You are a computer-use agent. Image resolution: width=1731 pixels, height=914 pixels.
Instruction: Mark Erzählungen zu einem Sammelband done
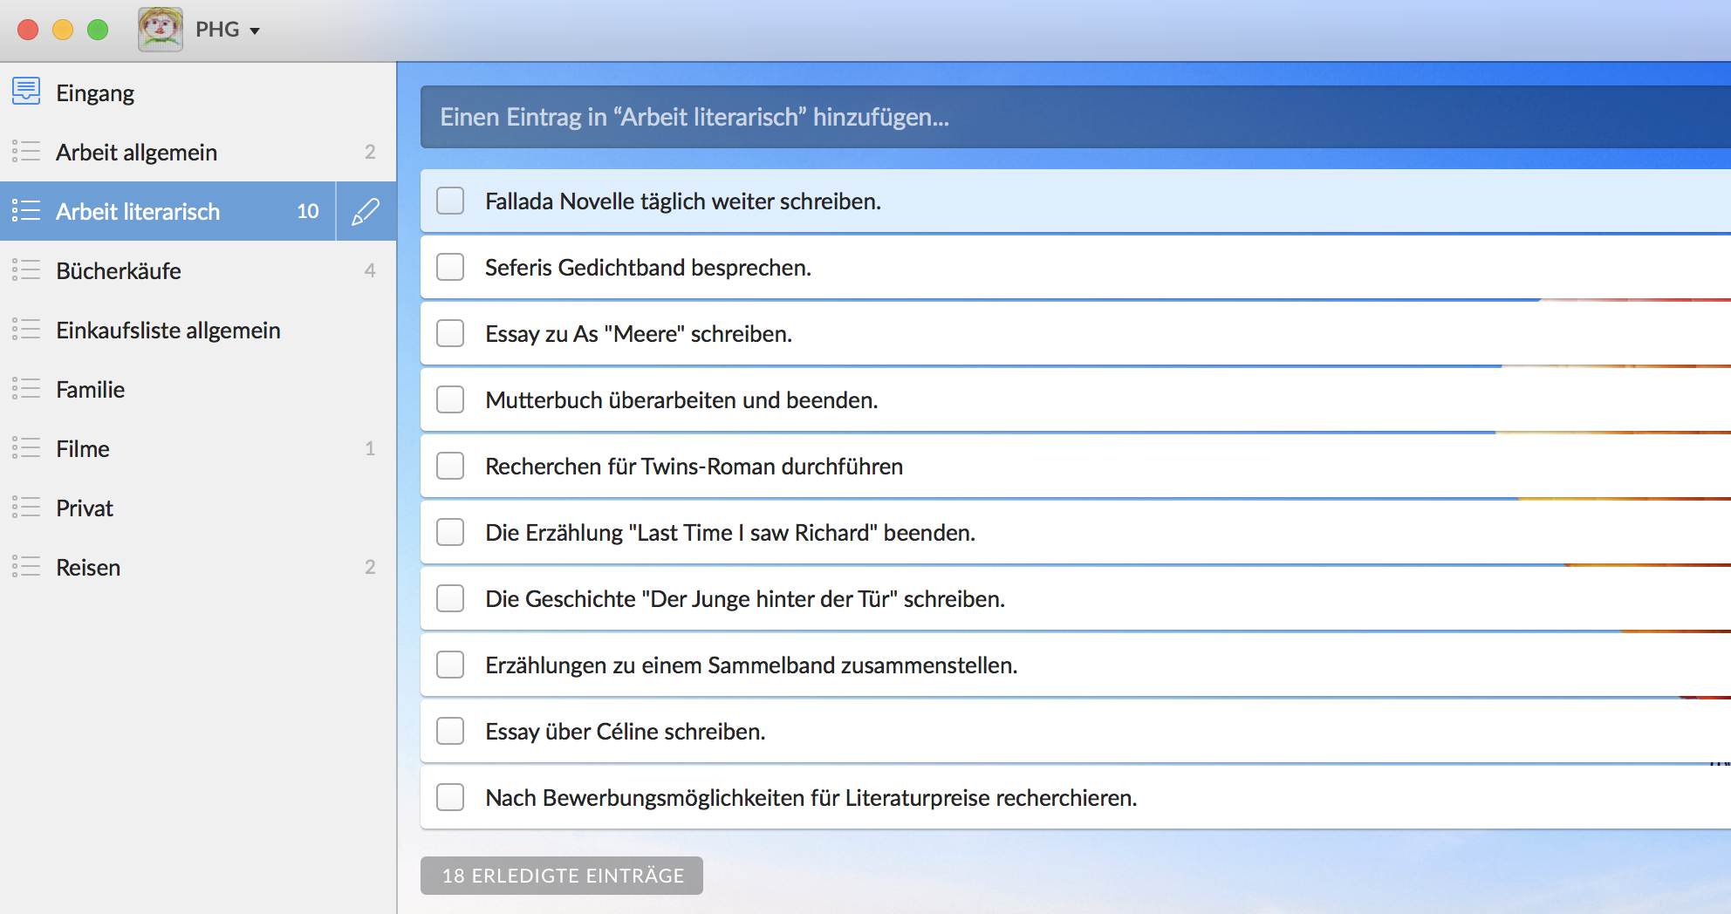(450, 665)
